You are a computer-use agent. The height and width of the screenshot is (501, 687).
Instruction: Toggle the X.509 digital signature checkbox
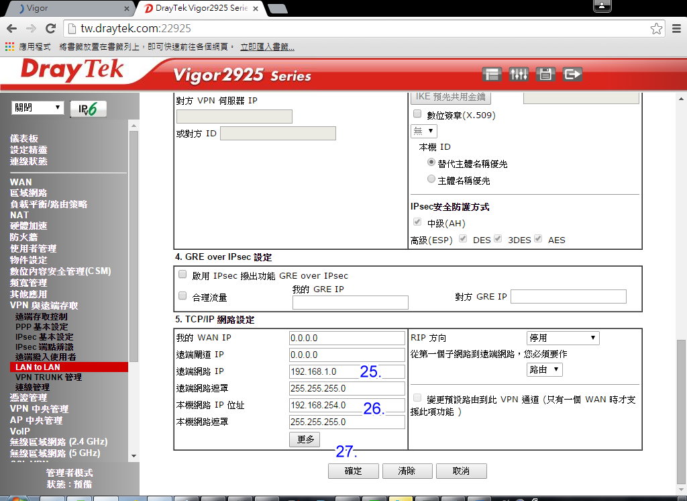click(x=417, y=114)
